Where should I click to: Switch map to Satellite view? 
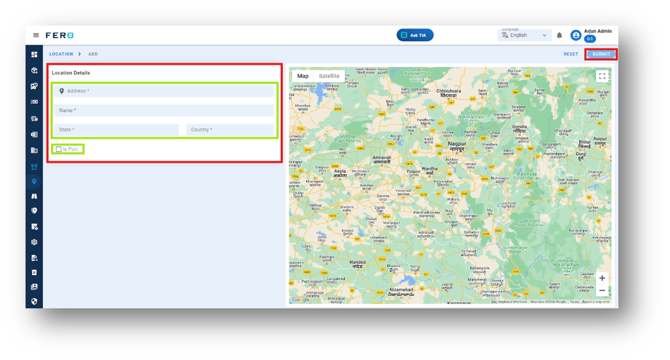coord(329,76)
